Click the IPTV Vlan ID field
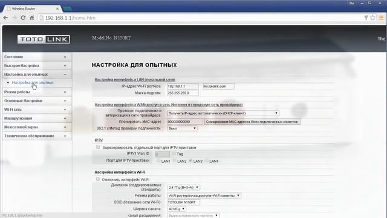Image resolution: width=387 pixels, height=218 pixels. pos(163,154)
